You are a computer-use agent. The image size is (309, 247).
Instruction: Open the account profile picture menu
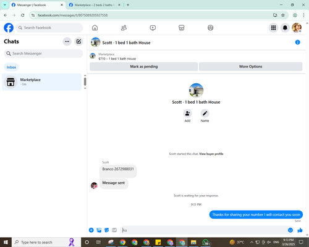[297, 28]
